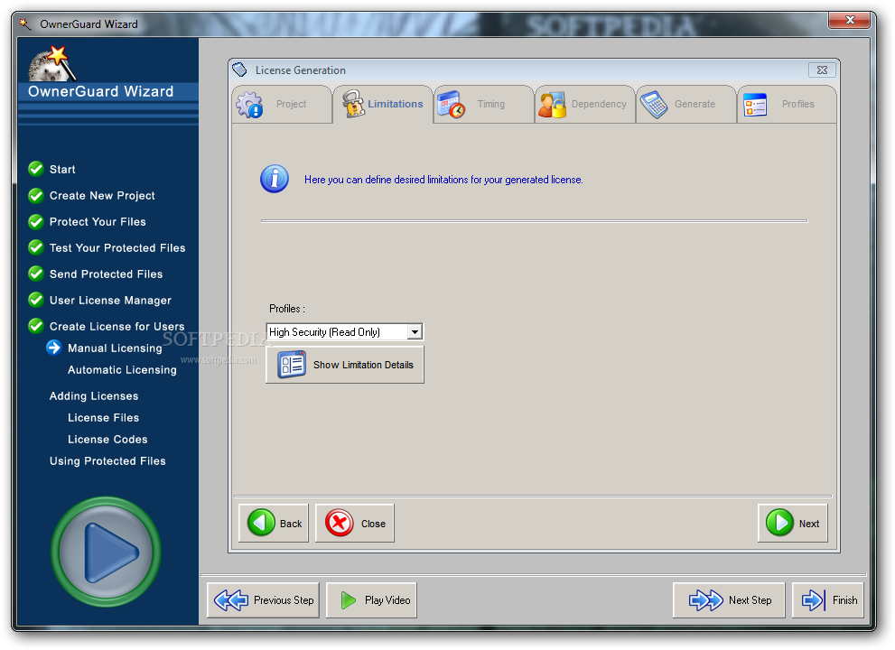Click the checkmark beside User License Manager
The height and width of the screenshot is (650, 895).
(x=36, y=301)
